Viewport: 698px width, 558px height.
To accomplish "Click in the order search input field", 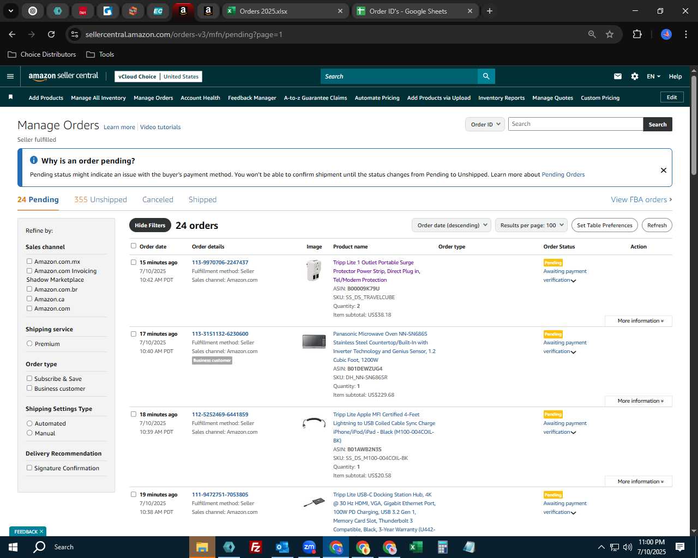I will [x=575, y=124].
